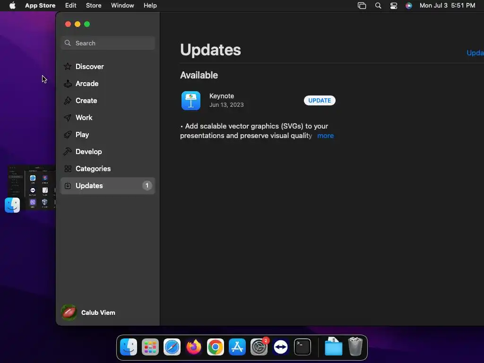This screenshot has width=484, height=363.
Task: Open the Help menu
Action: click(x=150, y=6)
